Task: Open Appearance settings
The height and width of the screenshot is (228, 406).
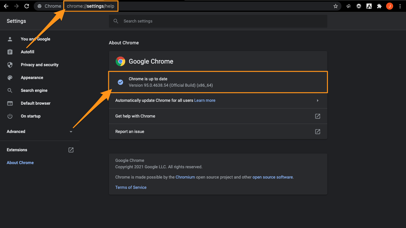Action: tap(32, 77)
